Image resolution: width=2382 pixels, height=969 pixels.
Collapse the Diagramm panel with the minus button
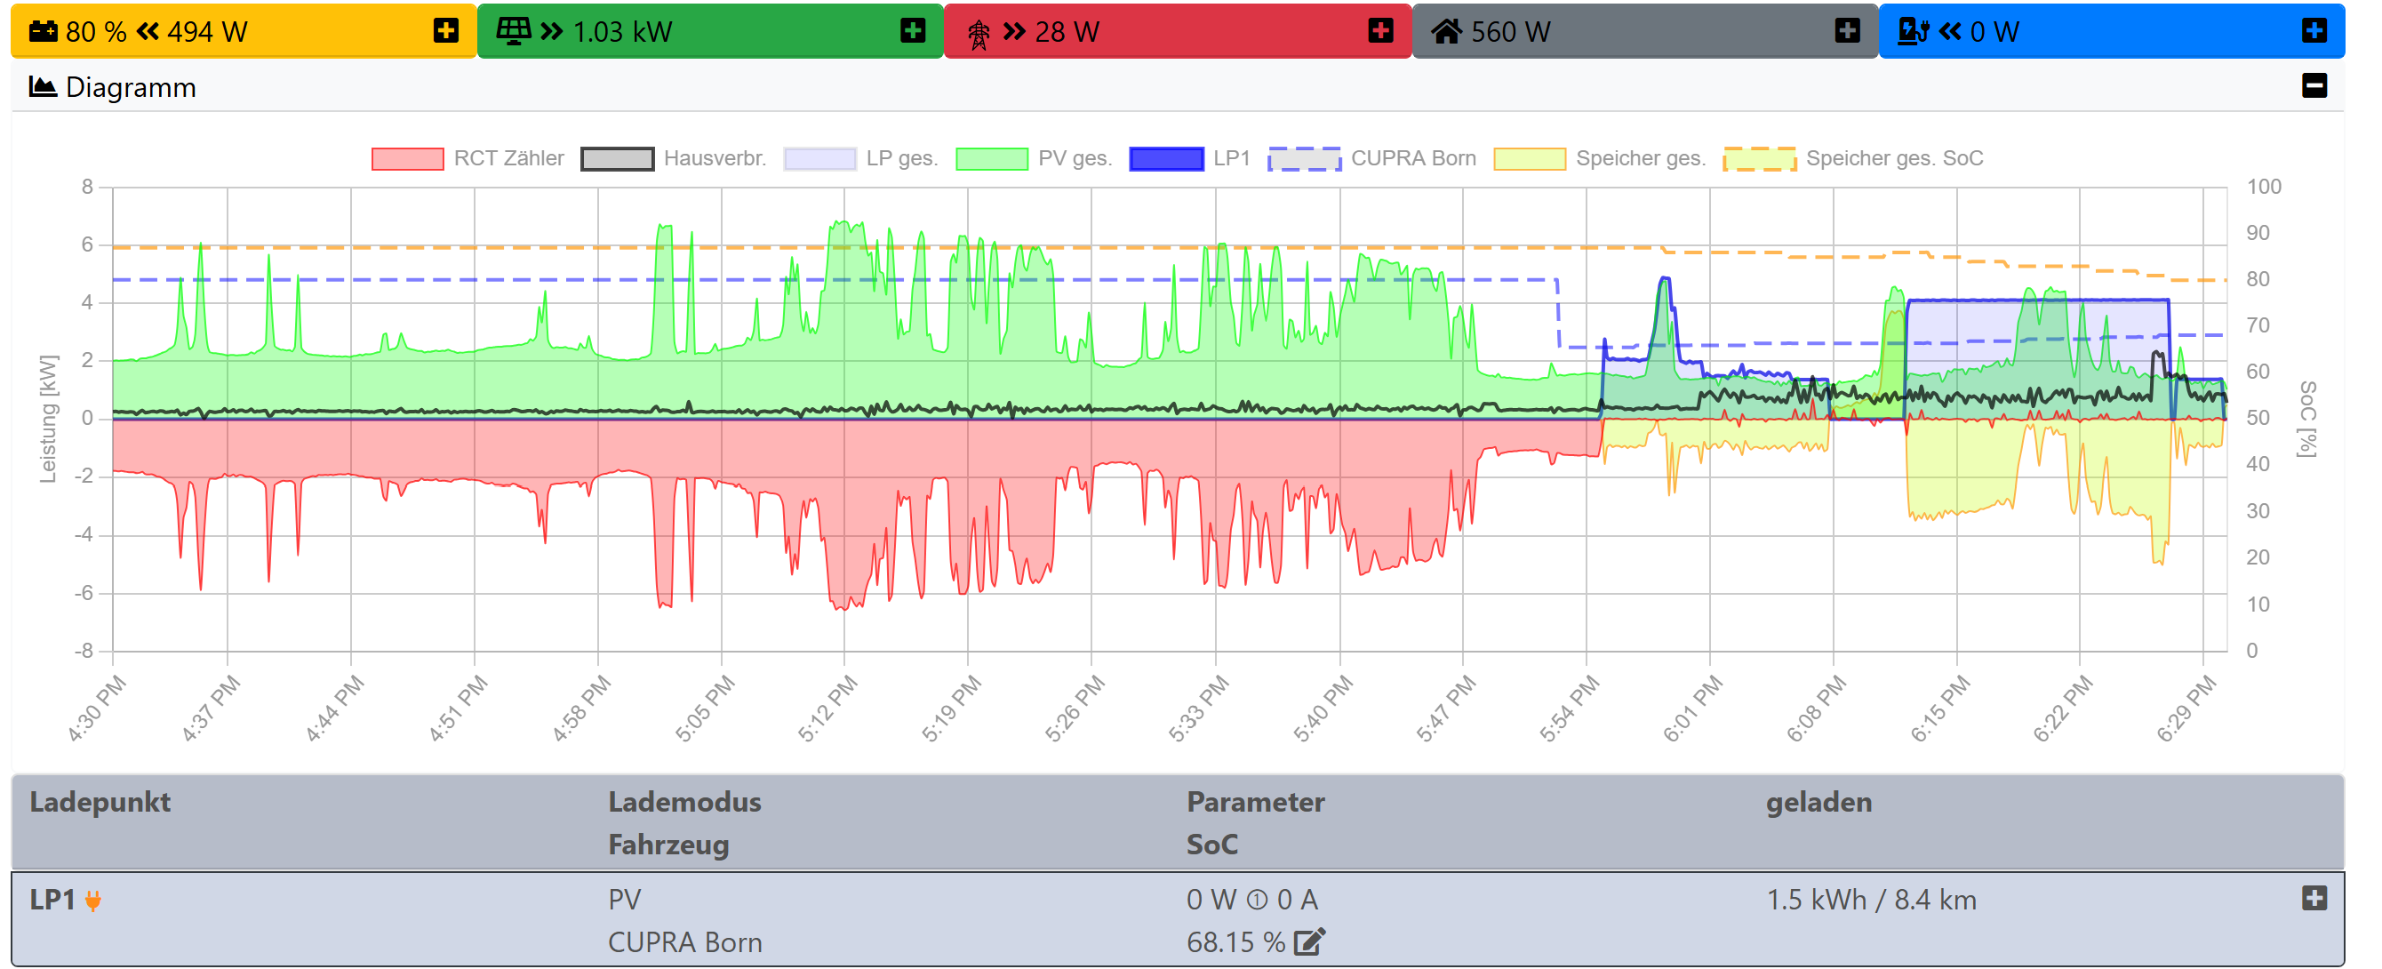click(x=2314, y=86)
